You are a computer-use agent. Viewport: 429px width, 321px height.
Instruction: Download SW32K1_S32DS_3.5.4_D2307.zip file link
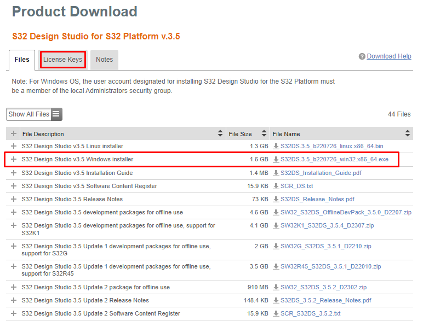point(327,225)
